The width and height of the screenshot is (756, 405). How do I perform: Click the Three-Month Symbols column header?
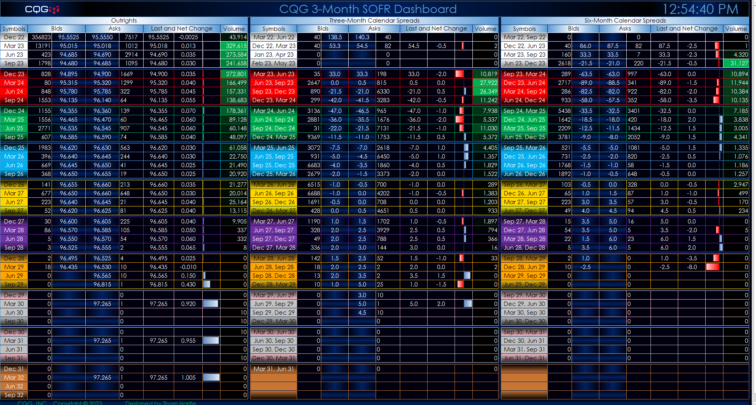point(274,29)
